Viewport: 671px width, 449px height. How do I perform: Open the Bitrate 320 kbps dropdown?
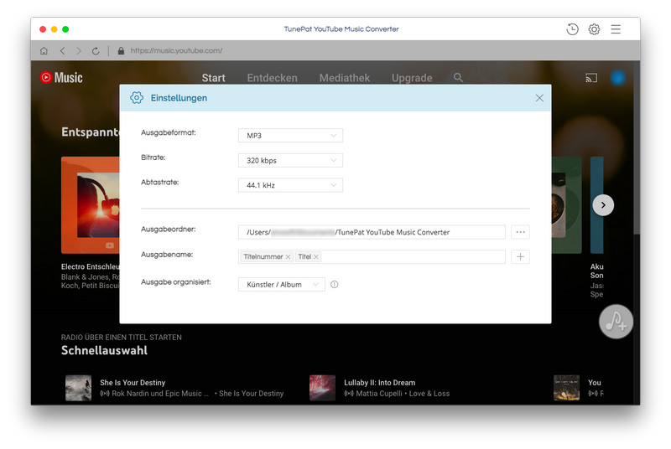pos(290,160)
